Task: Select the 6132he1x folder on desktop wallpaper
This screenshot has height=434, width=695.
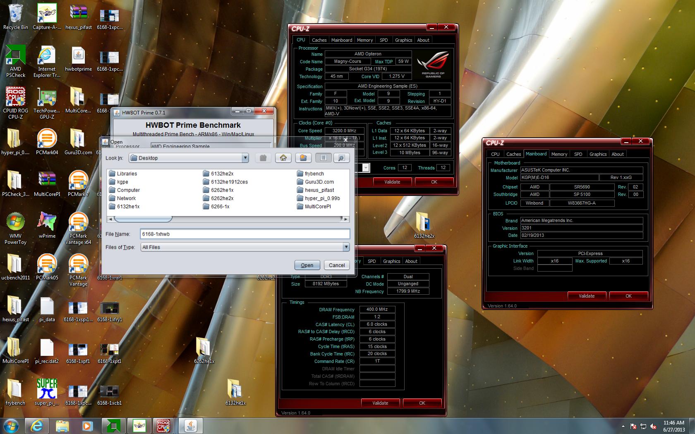Action: 236,392
